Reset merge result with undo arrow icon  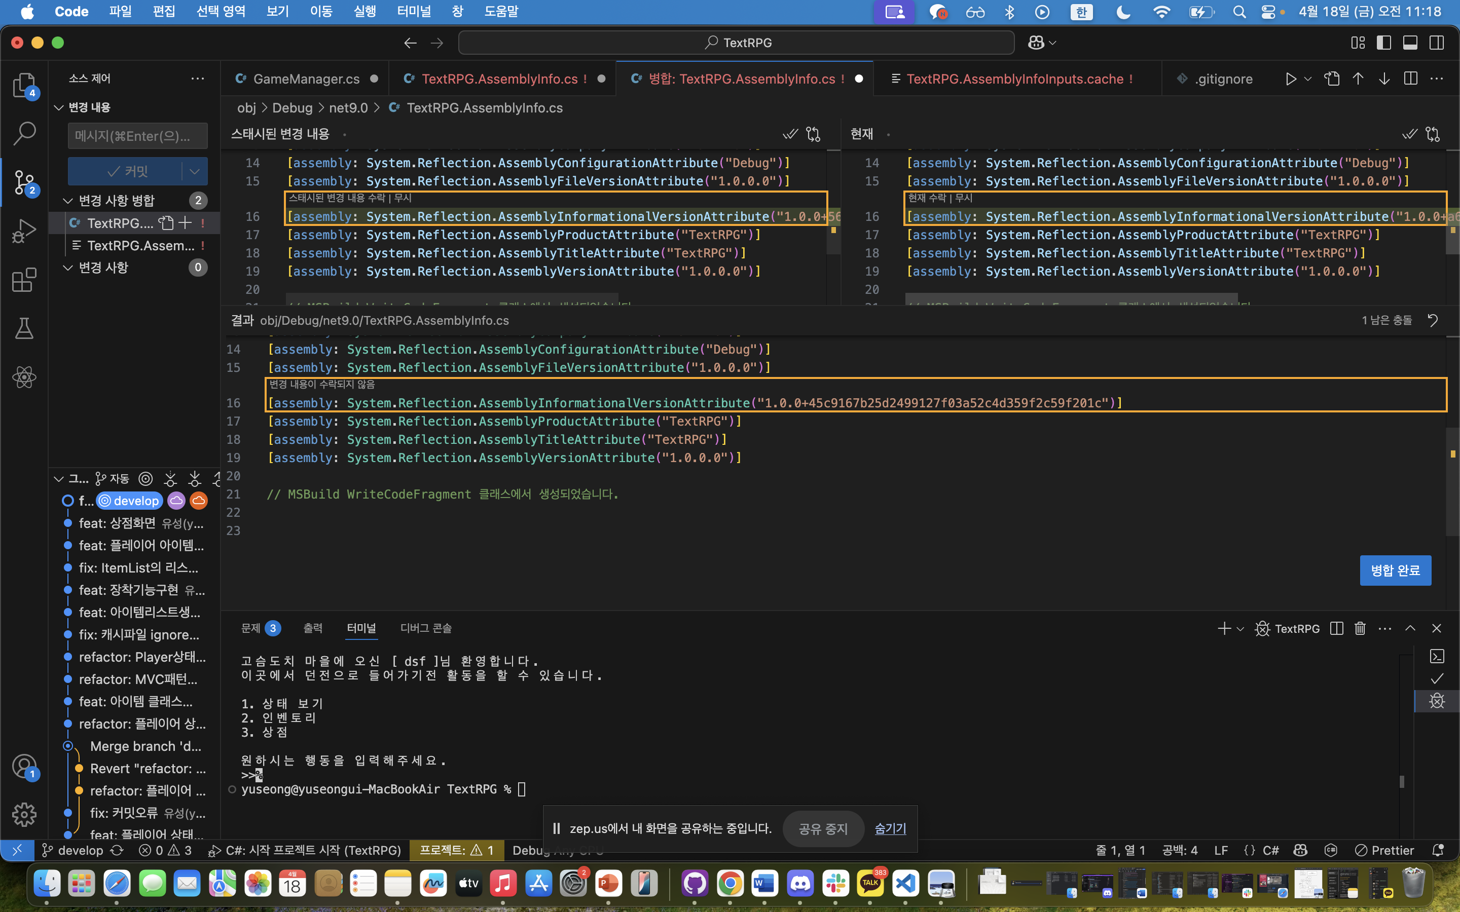(1432, 320)
